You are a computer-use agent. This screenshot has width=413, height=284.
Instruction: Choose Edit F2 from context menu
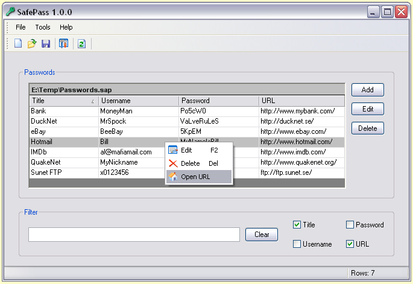coord(199,150)
